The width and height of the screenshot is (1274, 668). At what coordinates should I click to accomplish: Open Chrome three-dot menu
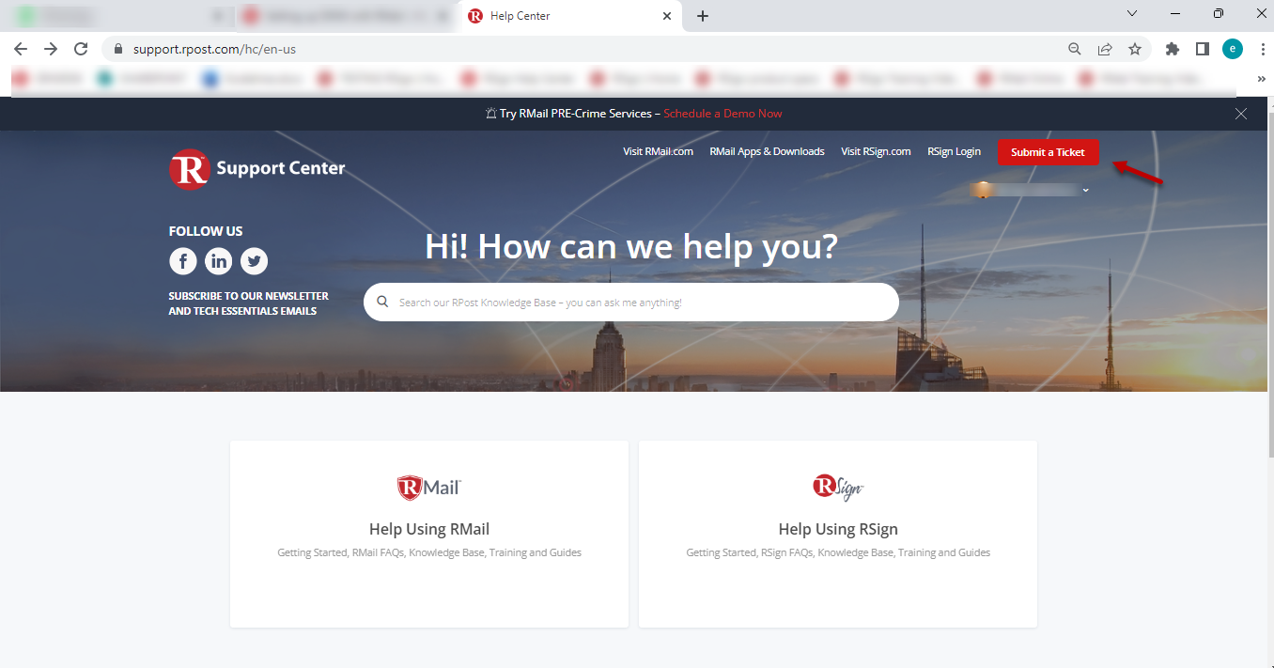[1263, 49]
